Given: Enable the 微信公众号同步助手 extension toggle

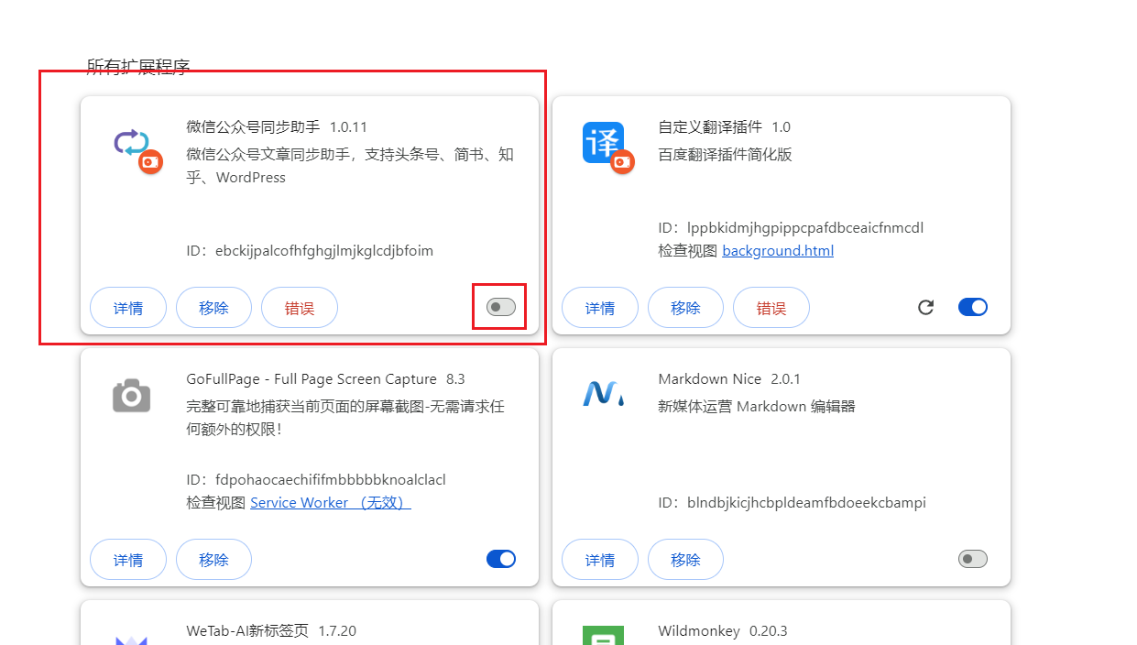Looking at the screenshot, I should point(501,307).
